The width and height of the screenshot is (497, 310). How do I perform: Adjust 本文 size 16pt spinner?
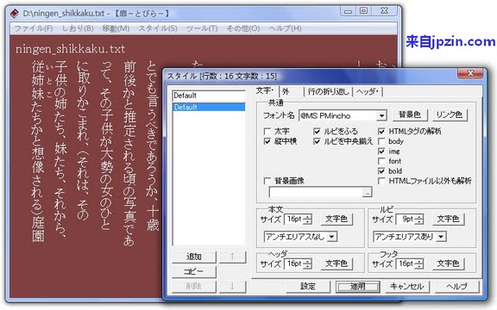[307, 219]
